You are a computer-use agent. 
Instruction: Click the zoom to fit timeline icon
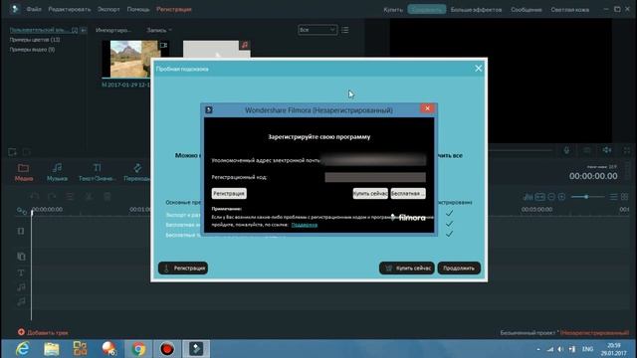[x=539, y=197]
